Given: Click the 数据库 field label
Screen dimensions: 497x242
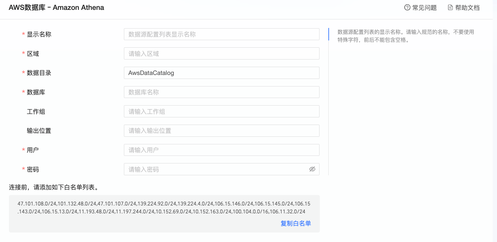Looking at the screenshot, I should (36, 92).
